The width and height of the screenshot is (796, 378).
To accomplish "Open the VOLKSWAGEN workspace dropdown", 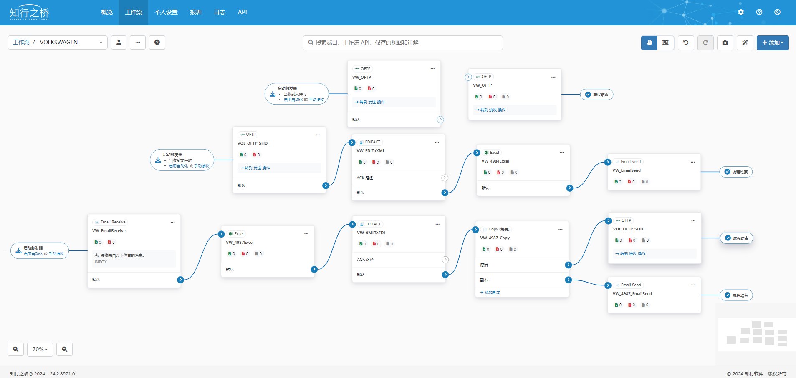I will (x=71, y=43).
